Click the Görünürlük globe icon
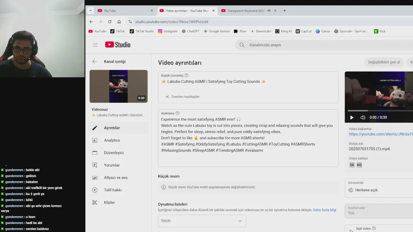This screenshot has width=413, height=232. (351, 190)
